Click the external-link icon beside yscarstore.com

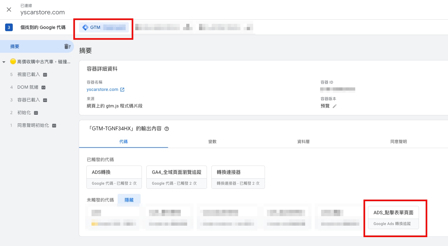(x=122, y=90)
